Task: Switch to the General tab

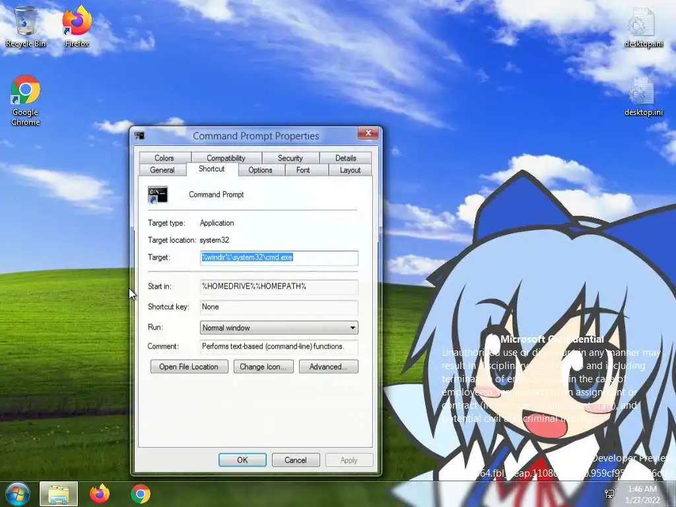Action: (x=162, y=170)
